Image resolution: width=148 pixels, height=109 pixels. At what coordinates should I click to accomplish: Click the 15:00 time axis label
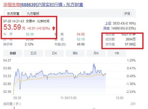120,98
